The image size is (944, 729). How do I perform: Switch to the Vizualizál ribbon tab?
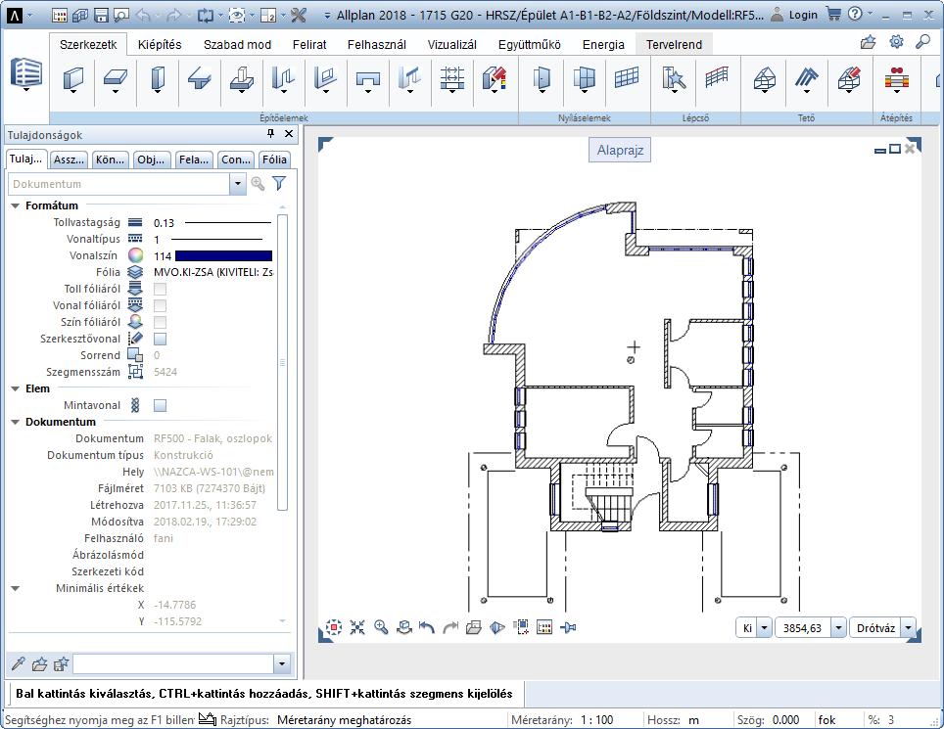coord(452,44)
